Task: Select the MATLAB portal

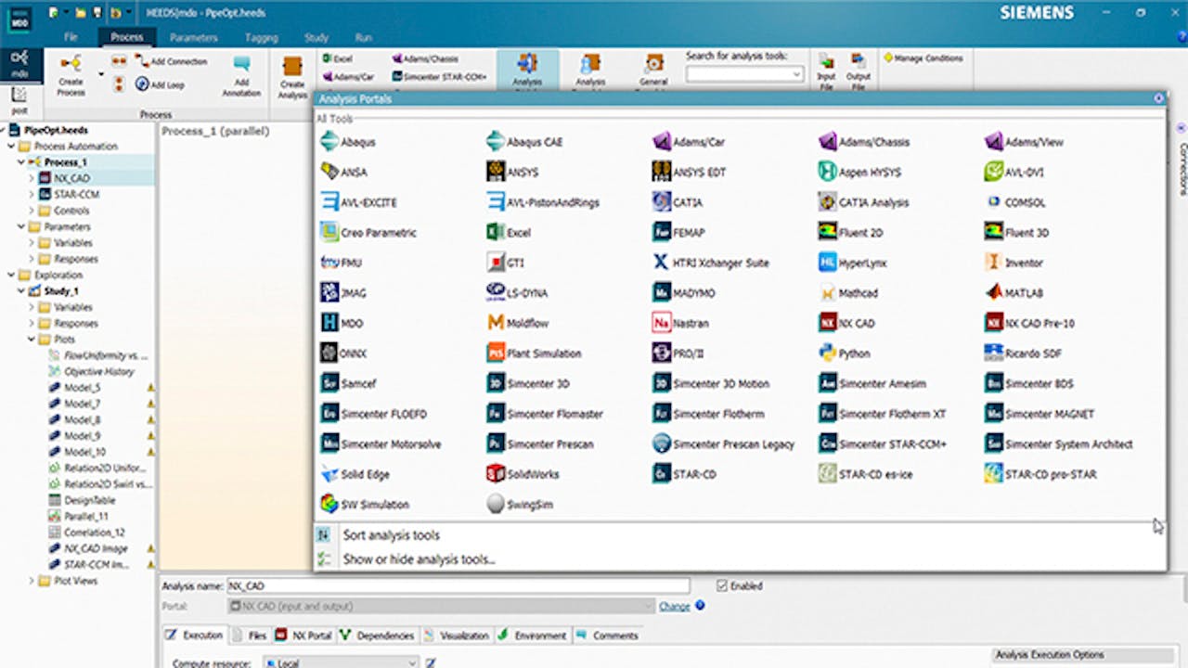Action: pyautogui.click(x=1014, y=293)
